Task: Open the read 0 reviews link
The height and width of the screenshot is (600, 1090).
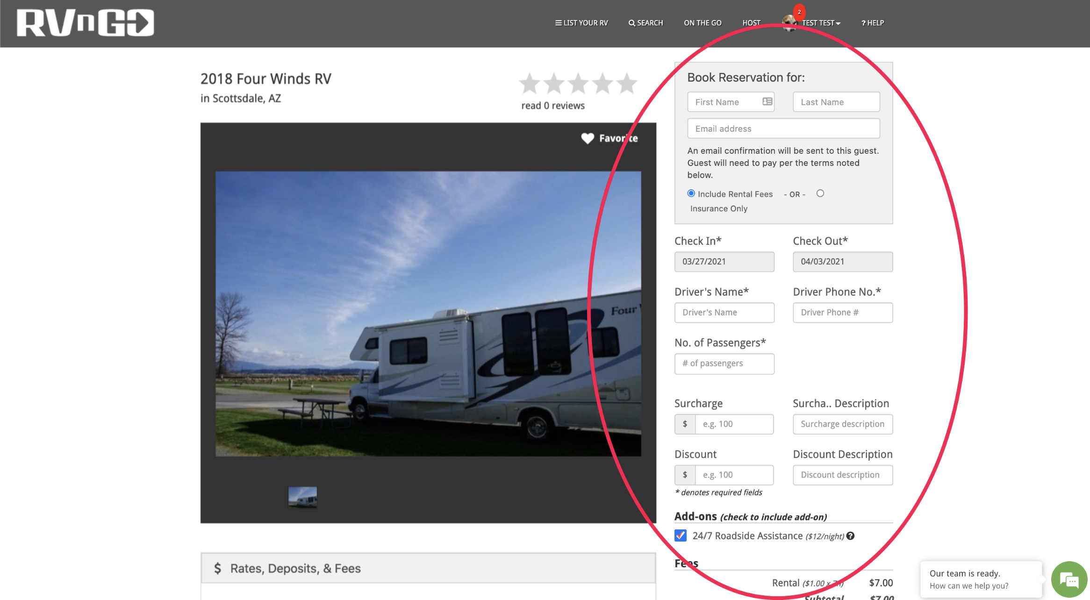Action: pos(552,105)
